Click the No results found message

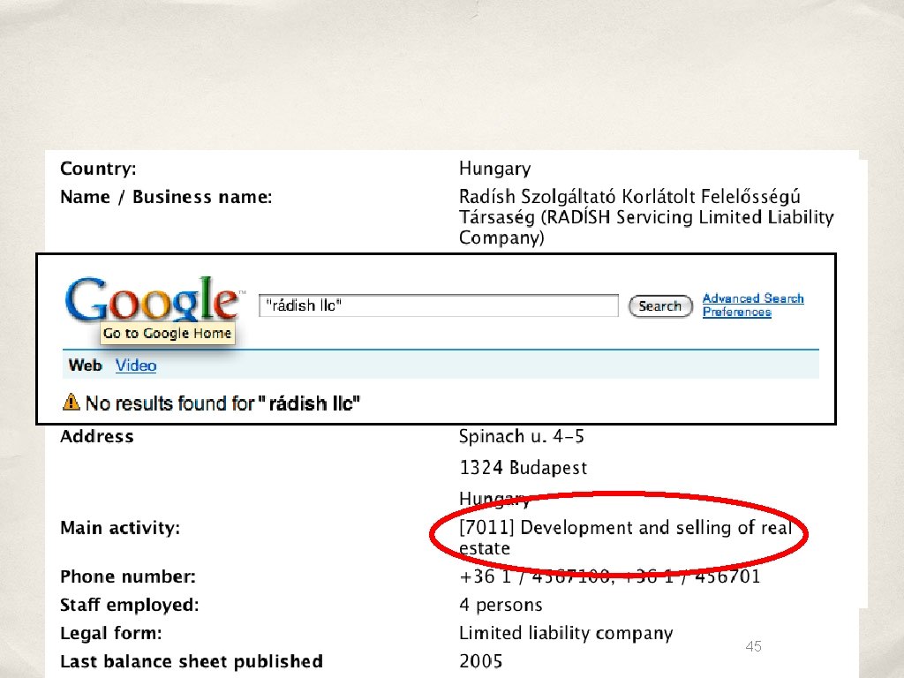tap(222, 403)
